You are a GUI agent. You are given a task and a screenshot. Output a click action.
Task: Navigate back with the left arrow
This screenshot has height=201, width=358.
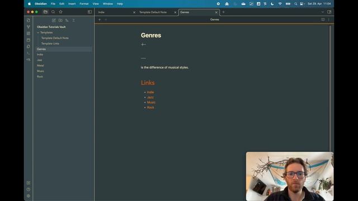click(100, 20)
